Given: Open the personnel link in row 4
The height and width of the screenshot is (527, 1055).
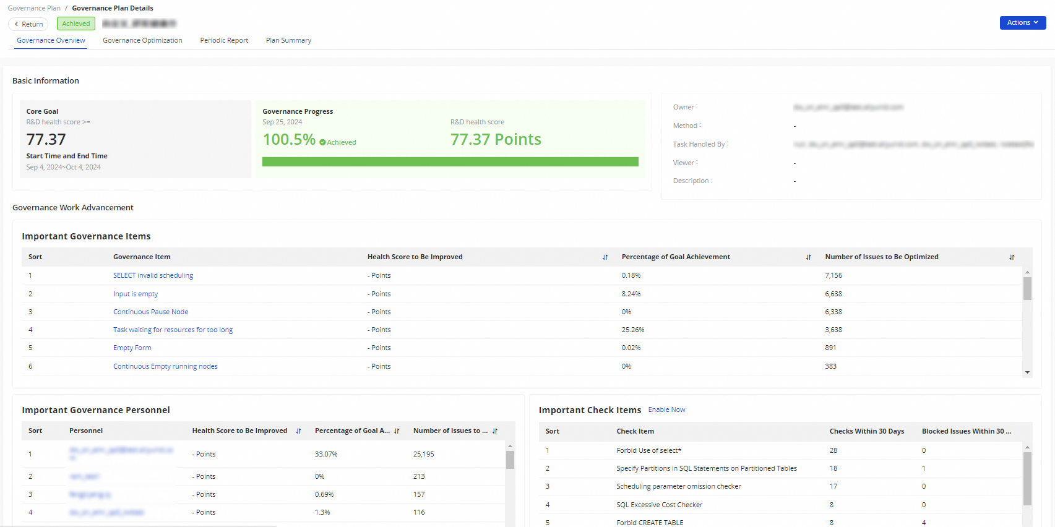Looking at the screenshot, I should point(106,512).
